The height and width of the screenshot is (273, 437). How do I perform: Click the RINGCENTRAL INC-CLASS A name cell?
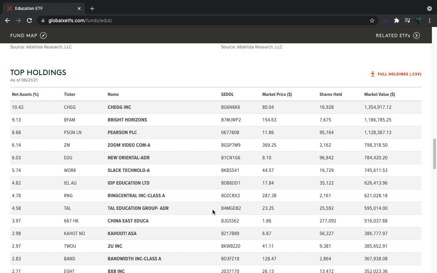coord(136,196)
